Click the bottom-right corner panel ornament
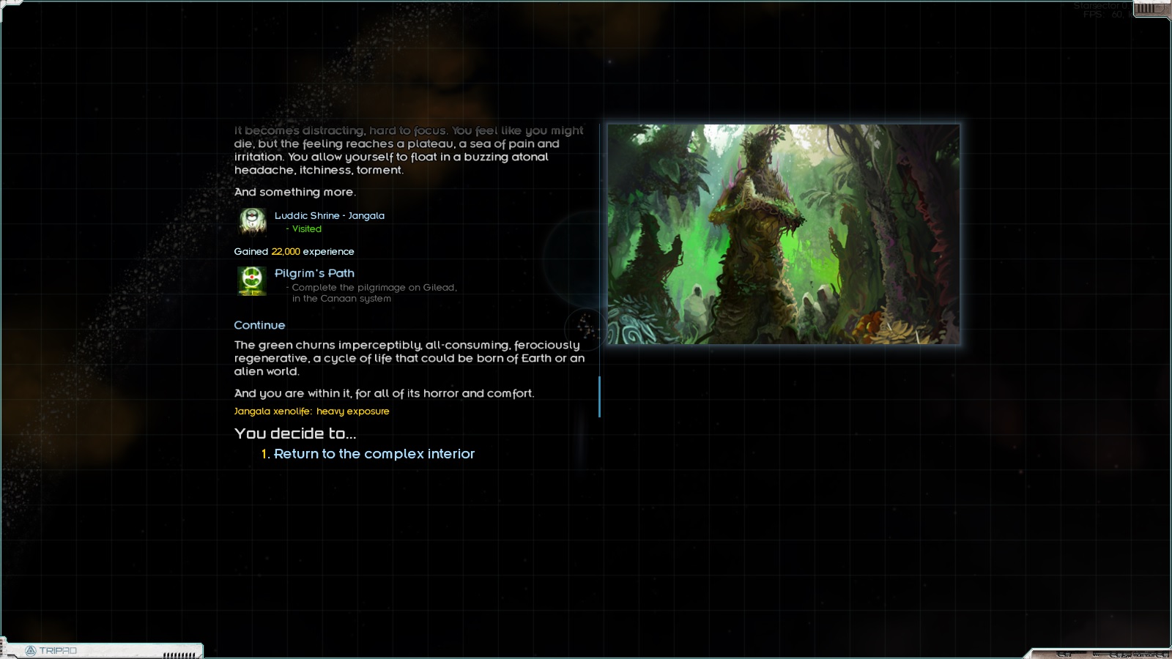This screenshot has height=659, width=1172. [1099, 653]
